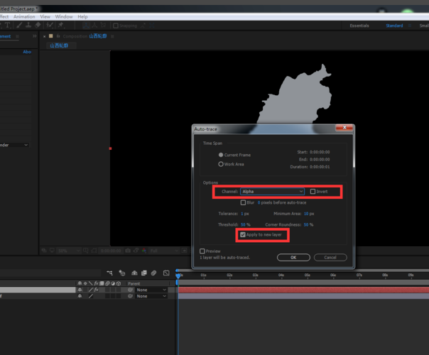Viewport: 429px width, 355px height.
Task: Open the View menu
Action: [45, 16]
